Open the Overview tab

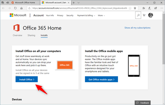click(x=17, y=35)
